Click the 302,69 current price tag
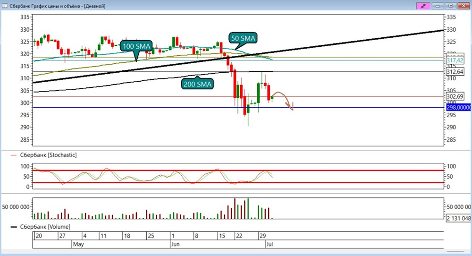The image size is (472, 256). click(455, 96)
